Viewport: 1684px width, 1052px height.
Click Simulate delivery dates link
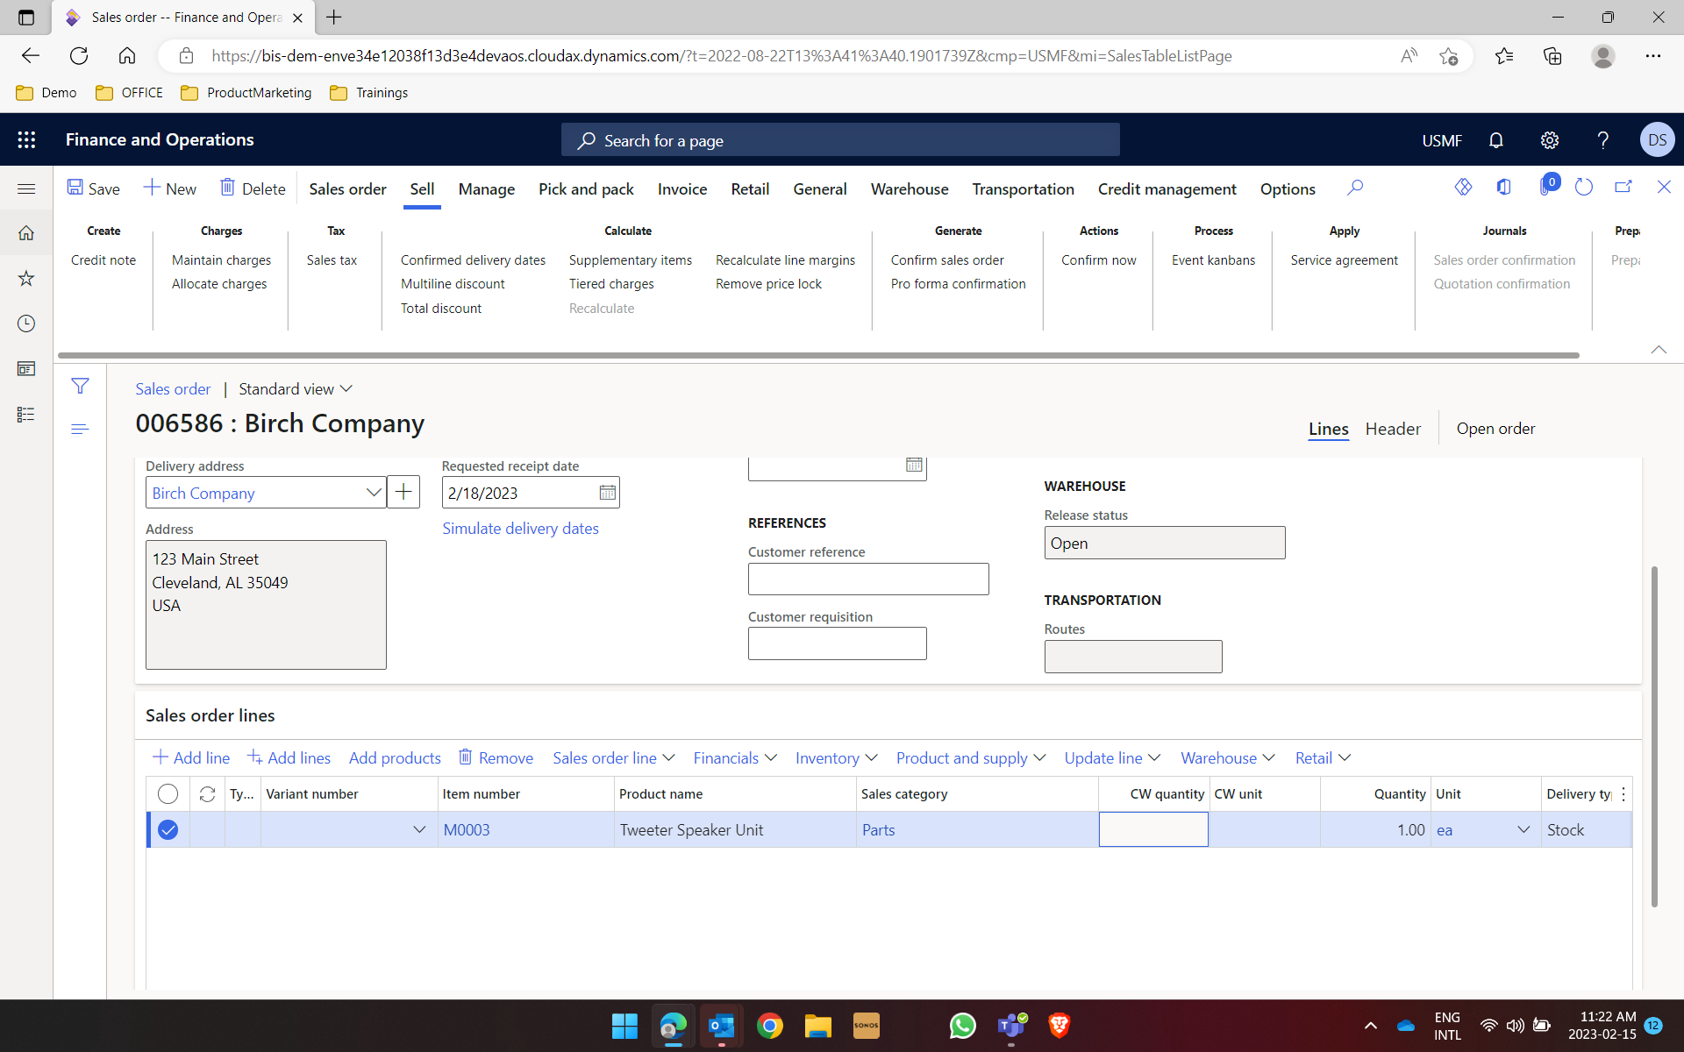[520, 529]
